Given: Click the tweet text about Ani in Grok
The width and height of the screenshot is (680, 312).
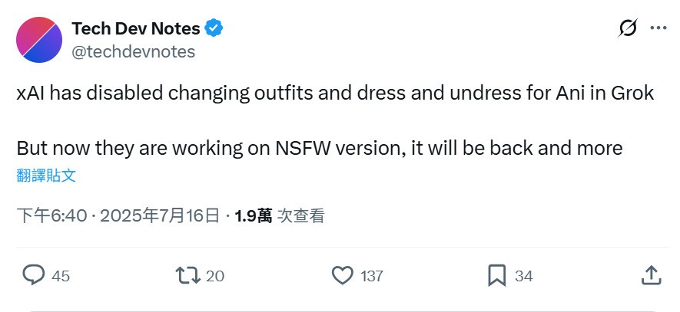Looking at the screenshot, I should pyautogui.click(x=335, y=94).
